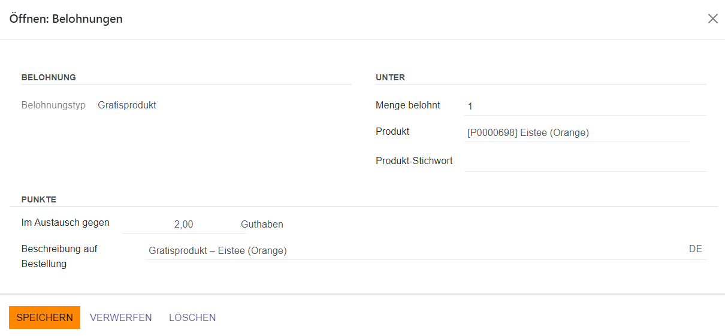
Task: Delete the reward using LÖSCHEN
Action: 192,317
